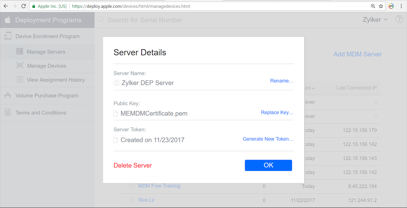This screenshot has height=208, width=407.
Task: Confirm with the OK button
Action: pyautogui.click(x=268, y=165)
